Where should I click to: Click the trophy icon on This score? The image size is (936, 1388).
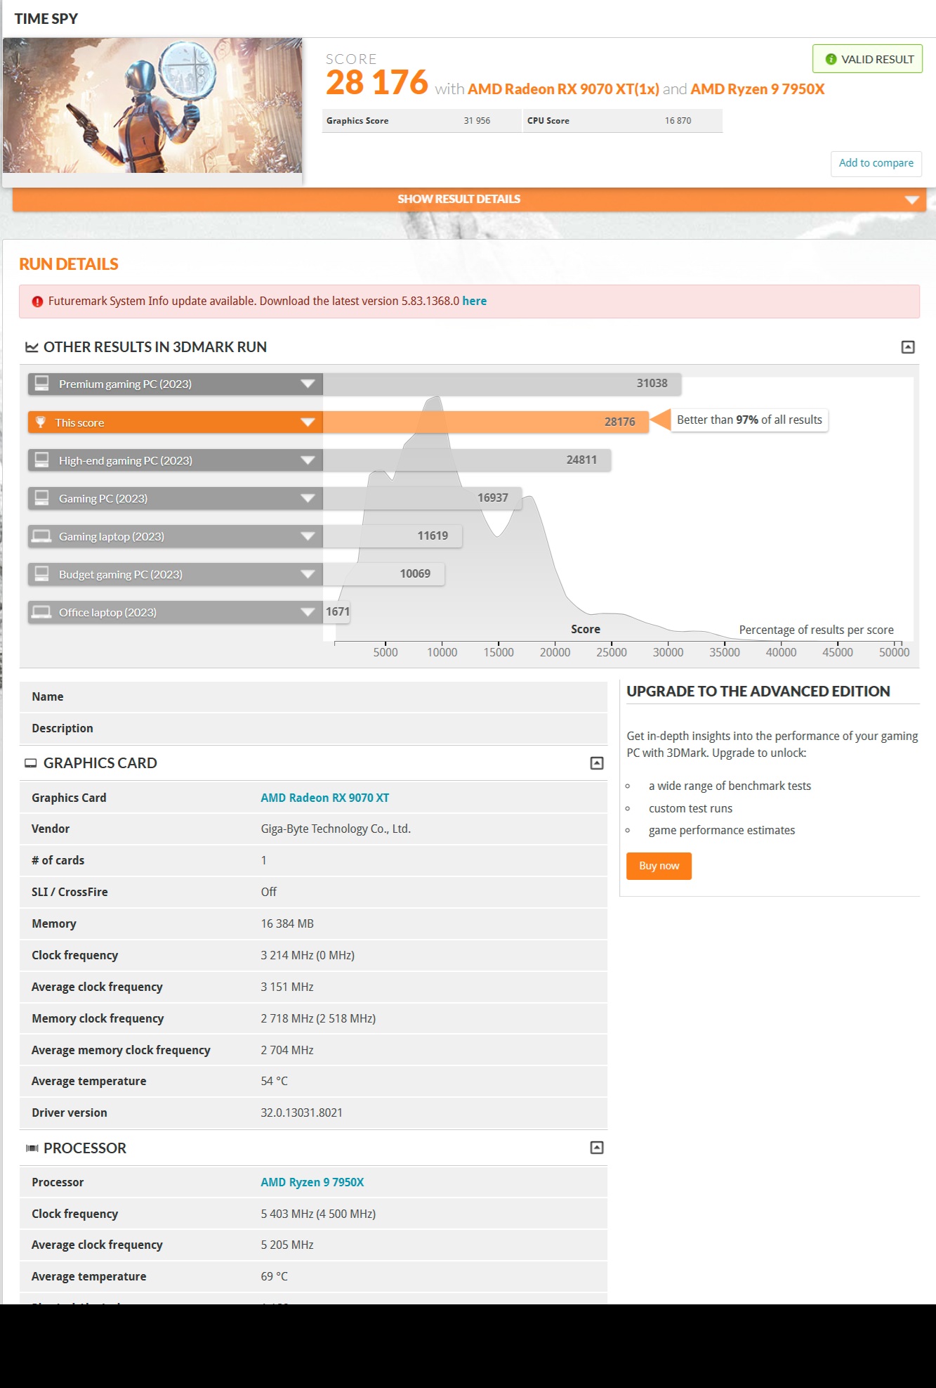tap(41, 422)
